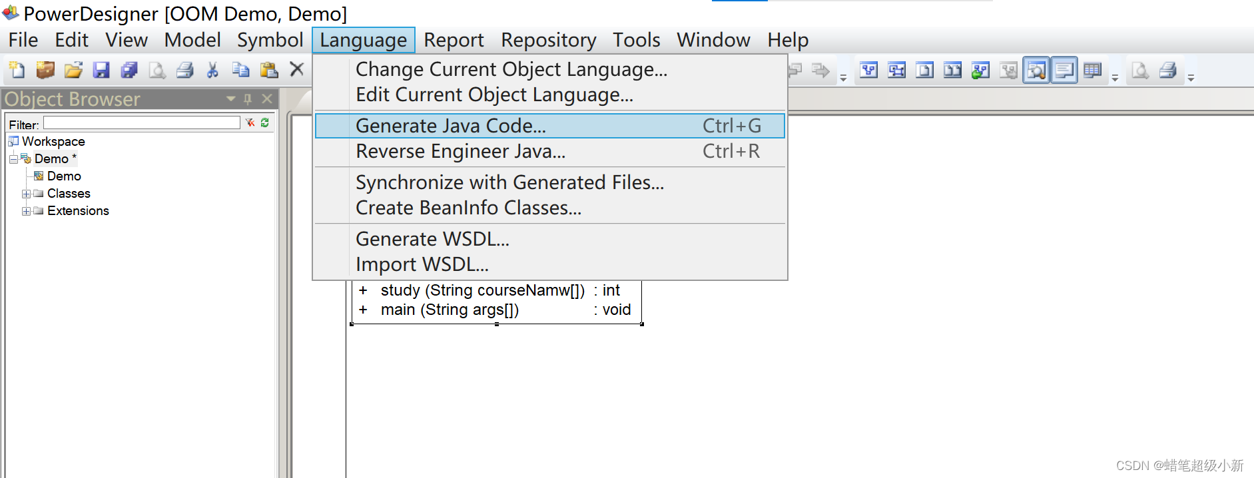
Task: Click the rightmost printer icon
Action: (x=1168, y=70)
